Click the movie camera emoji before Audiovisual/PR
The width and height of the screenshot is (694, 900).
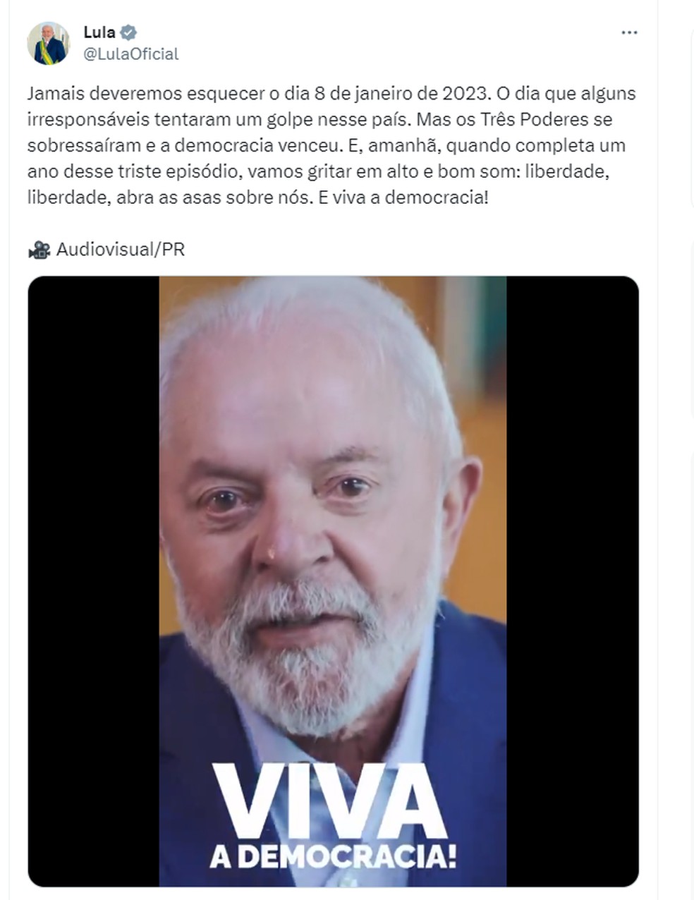39,250
